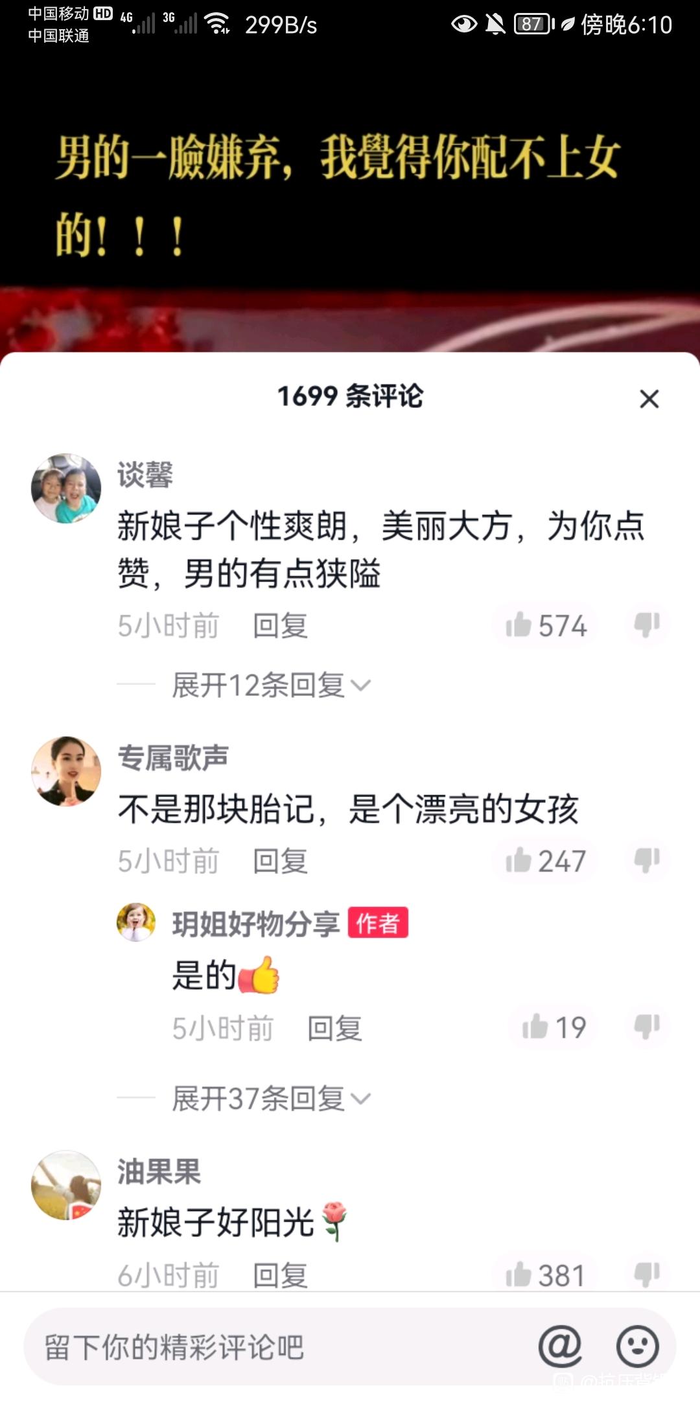Dislike 专属歌声's comment
Screen dimensions: 700x1401
(647, 861)
